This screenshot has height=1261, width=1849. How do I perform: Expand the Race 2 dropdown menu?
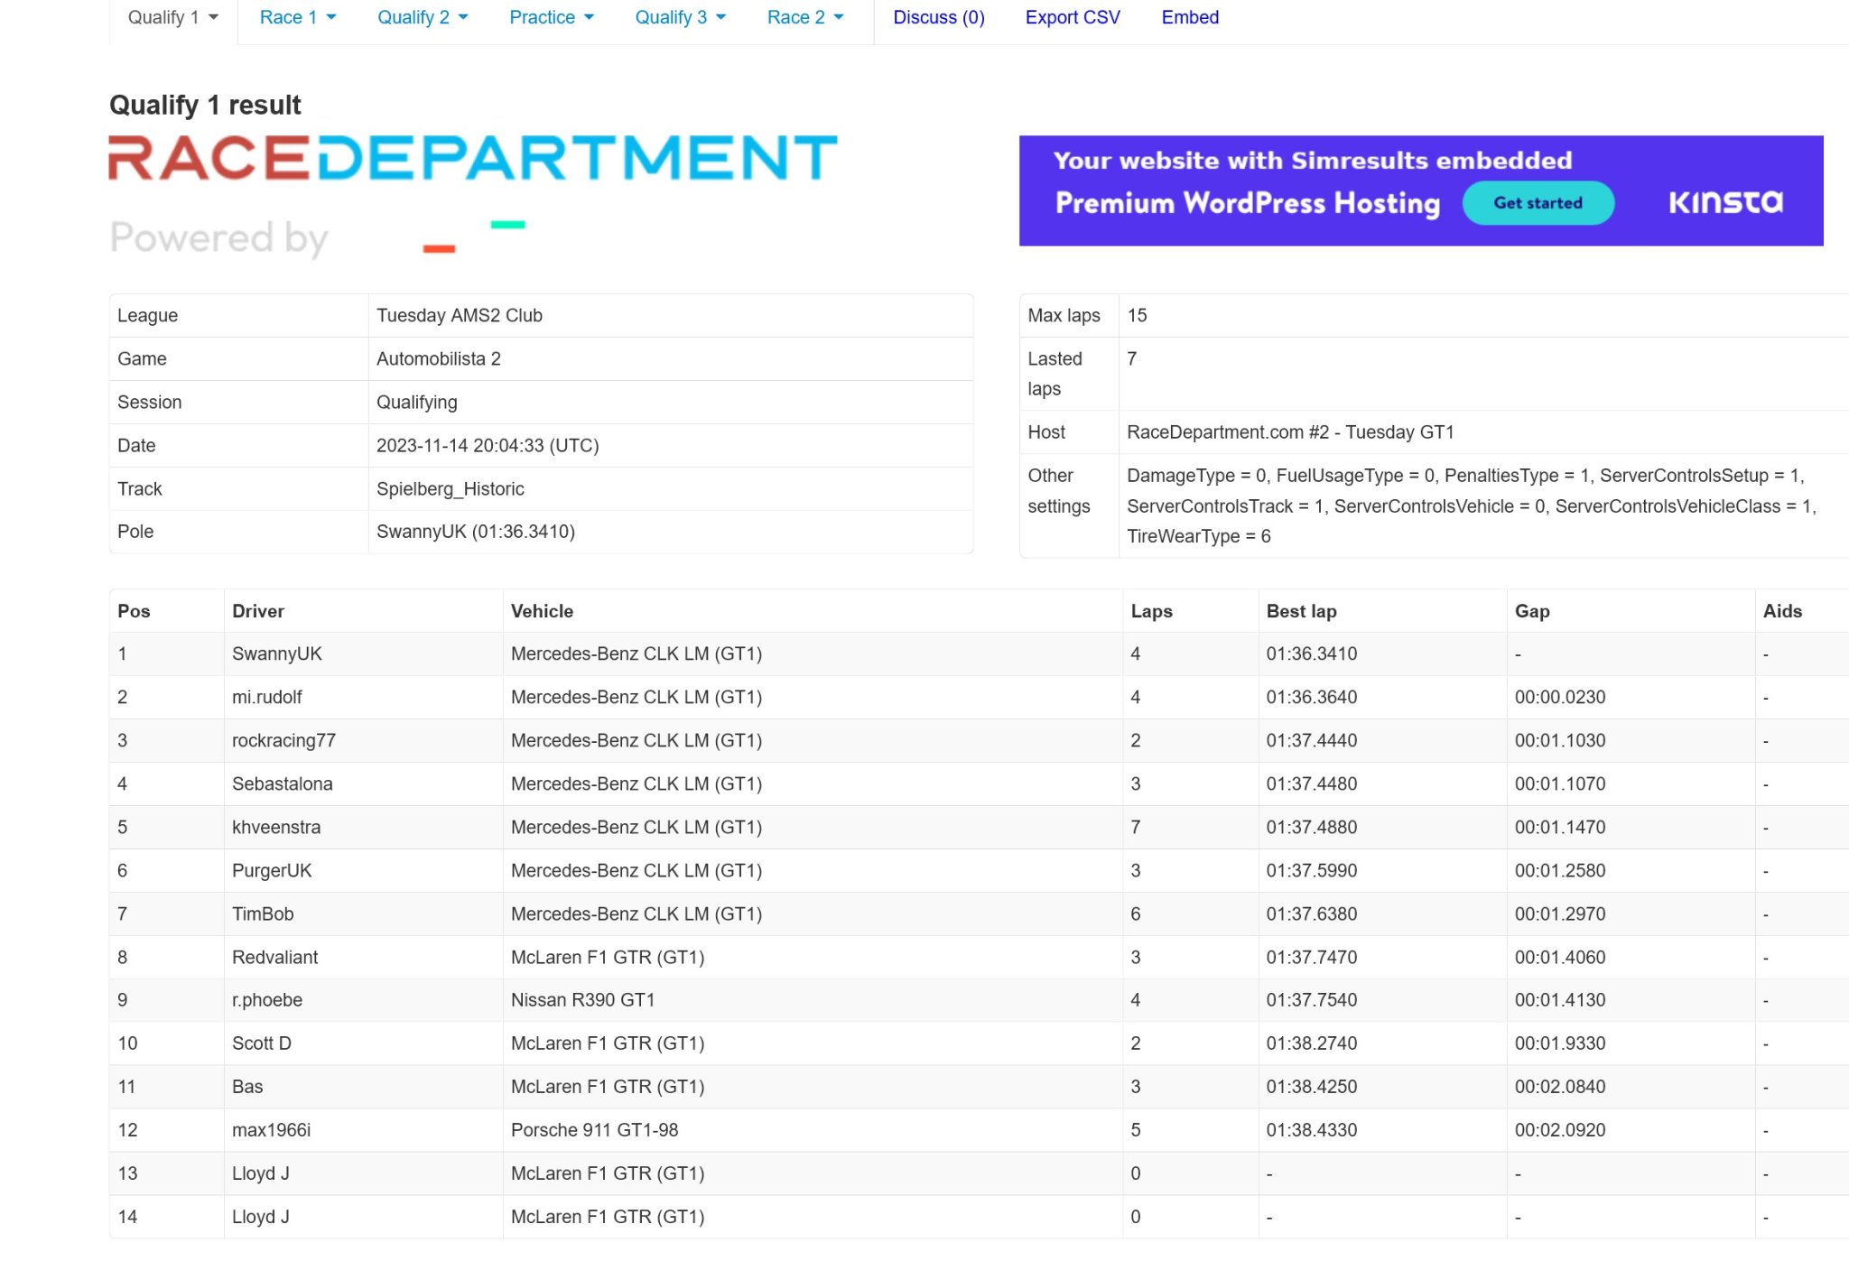click(808, 17)
